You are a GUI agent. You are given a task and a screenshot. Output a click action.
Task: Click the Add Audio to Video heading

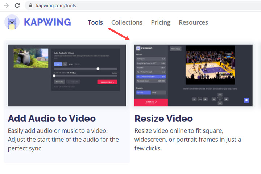click(52, 119)
